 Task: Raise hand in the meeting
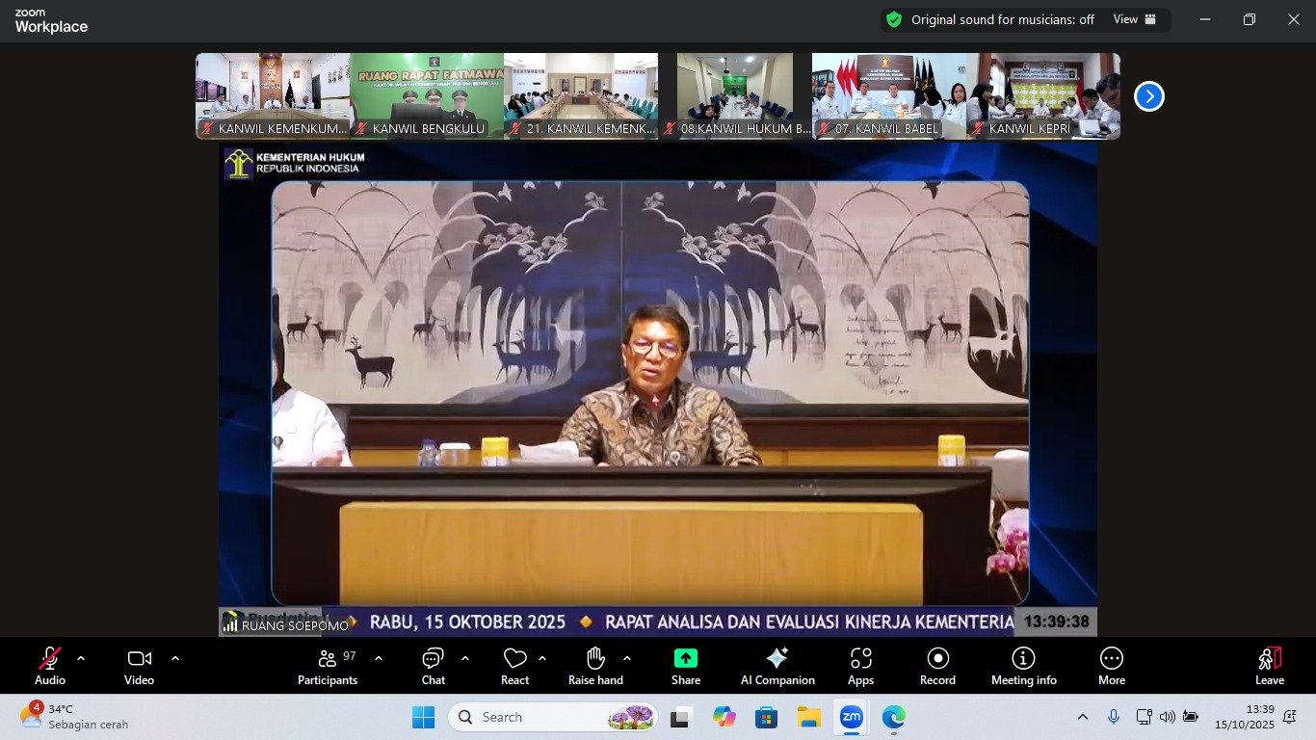tap(595, 665)
